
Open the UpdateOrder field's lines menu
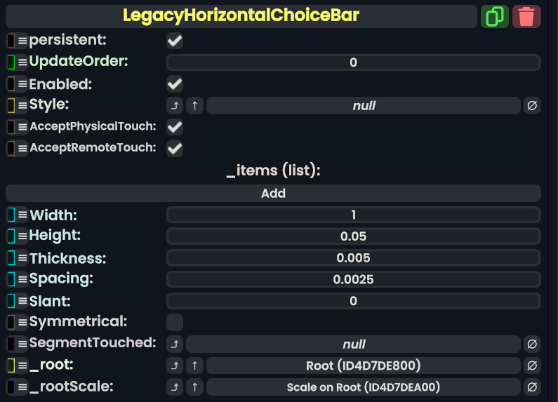[x=22, y=62]
